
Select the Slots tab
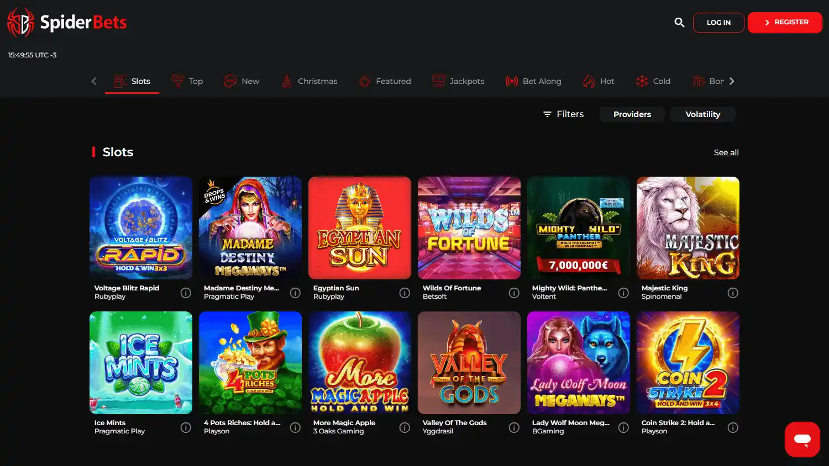click(132, 81)
